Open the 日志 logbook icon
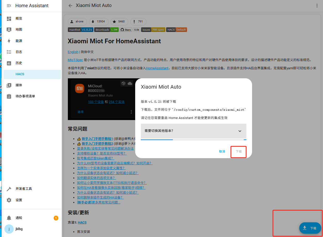 tap(9, 52)
